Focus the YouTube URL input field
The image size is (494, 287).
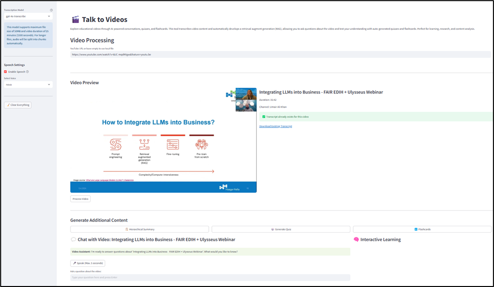[x=280, y=54]
